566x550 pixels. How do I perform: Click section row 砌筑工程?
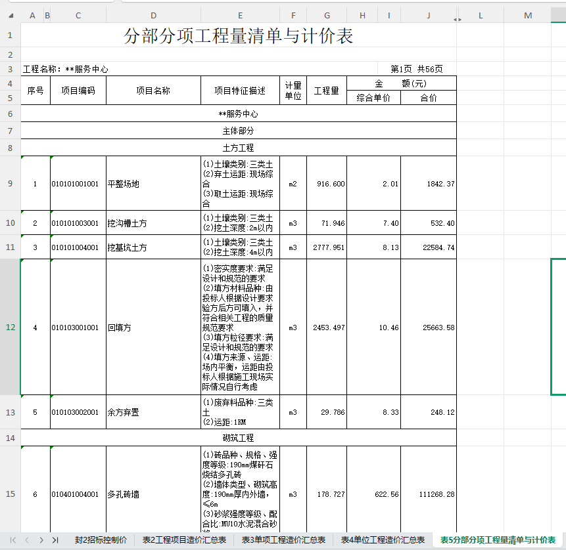(238, 438)
